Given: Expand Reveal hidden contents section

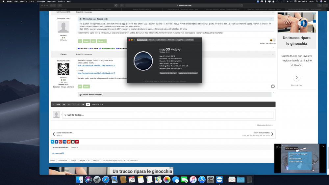Looking at the screenshot, I should pos(175,95).
